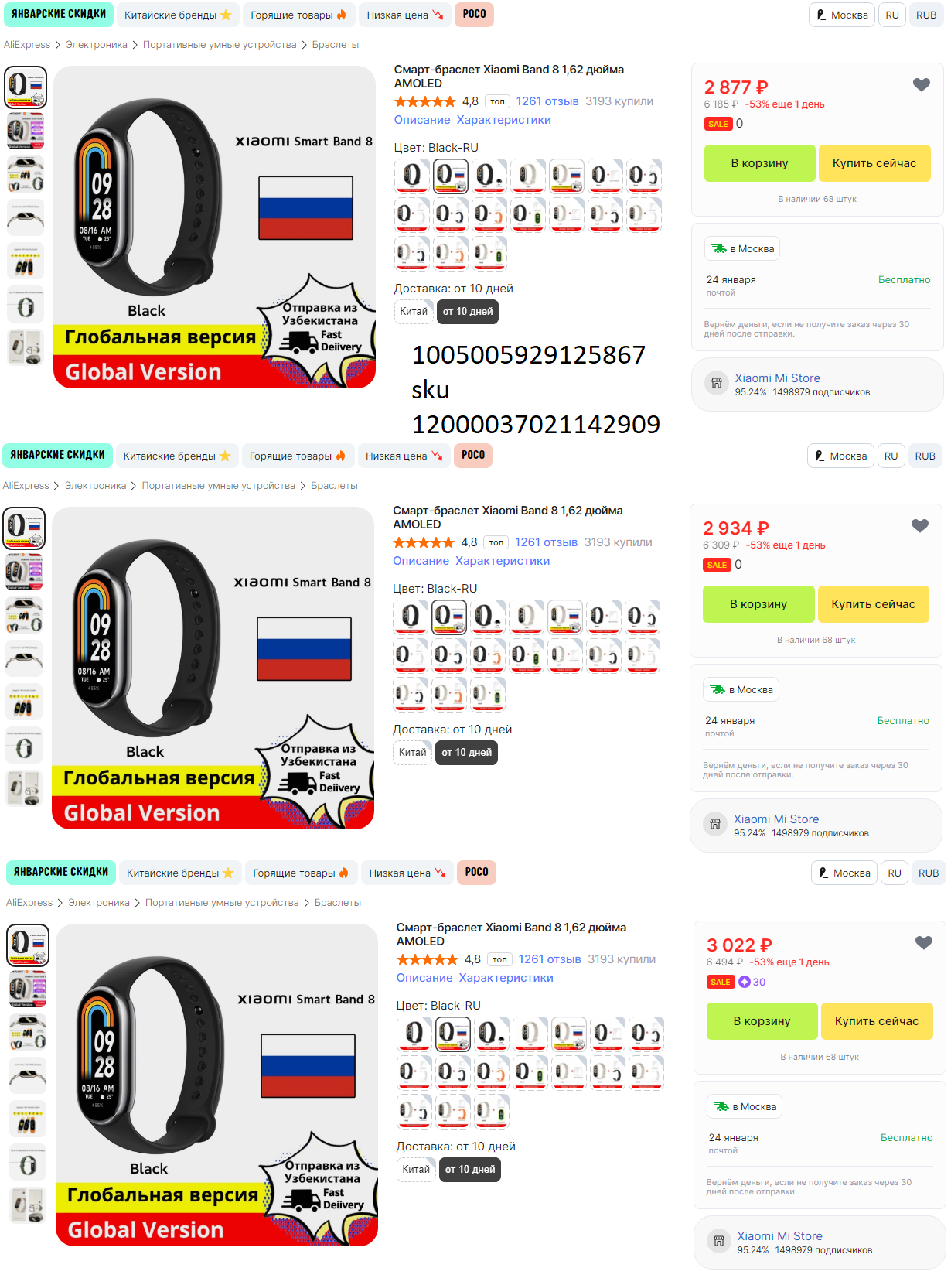Open the RUB currency selector in the bottommost header
This screenshot has width=951, height=1285.
[929, 873]
